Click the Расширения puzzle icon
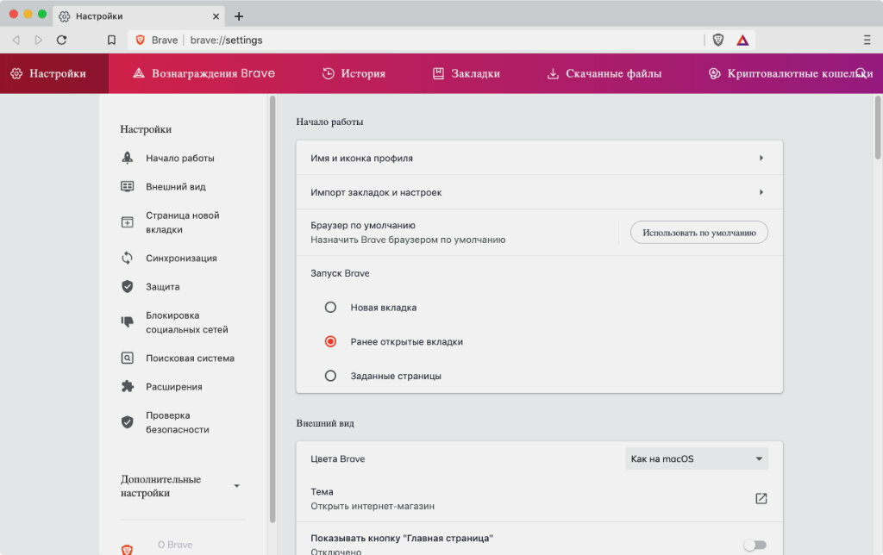 (x=128, y=387)
